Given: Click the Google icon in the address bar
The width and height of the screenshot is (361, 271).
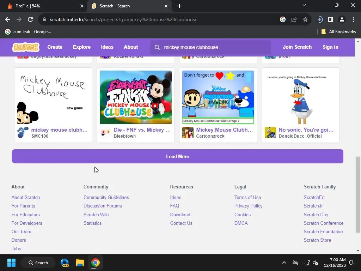Looking at the screenshot, I should click(x=283, y=20).
